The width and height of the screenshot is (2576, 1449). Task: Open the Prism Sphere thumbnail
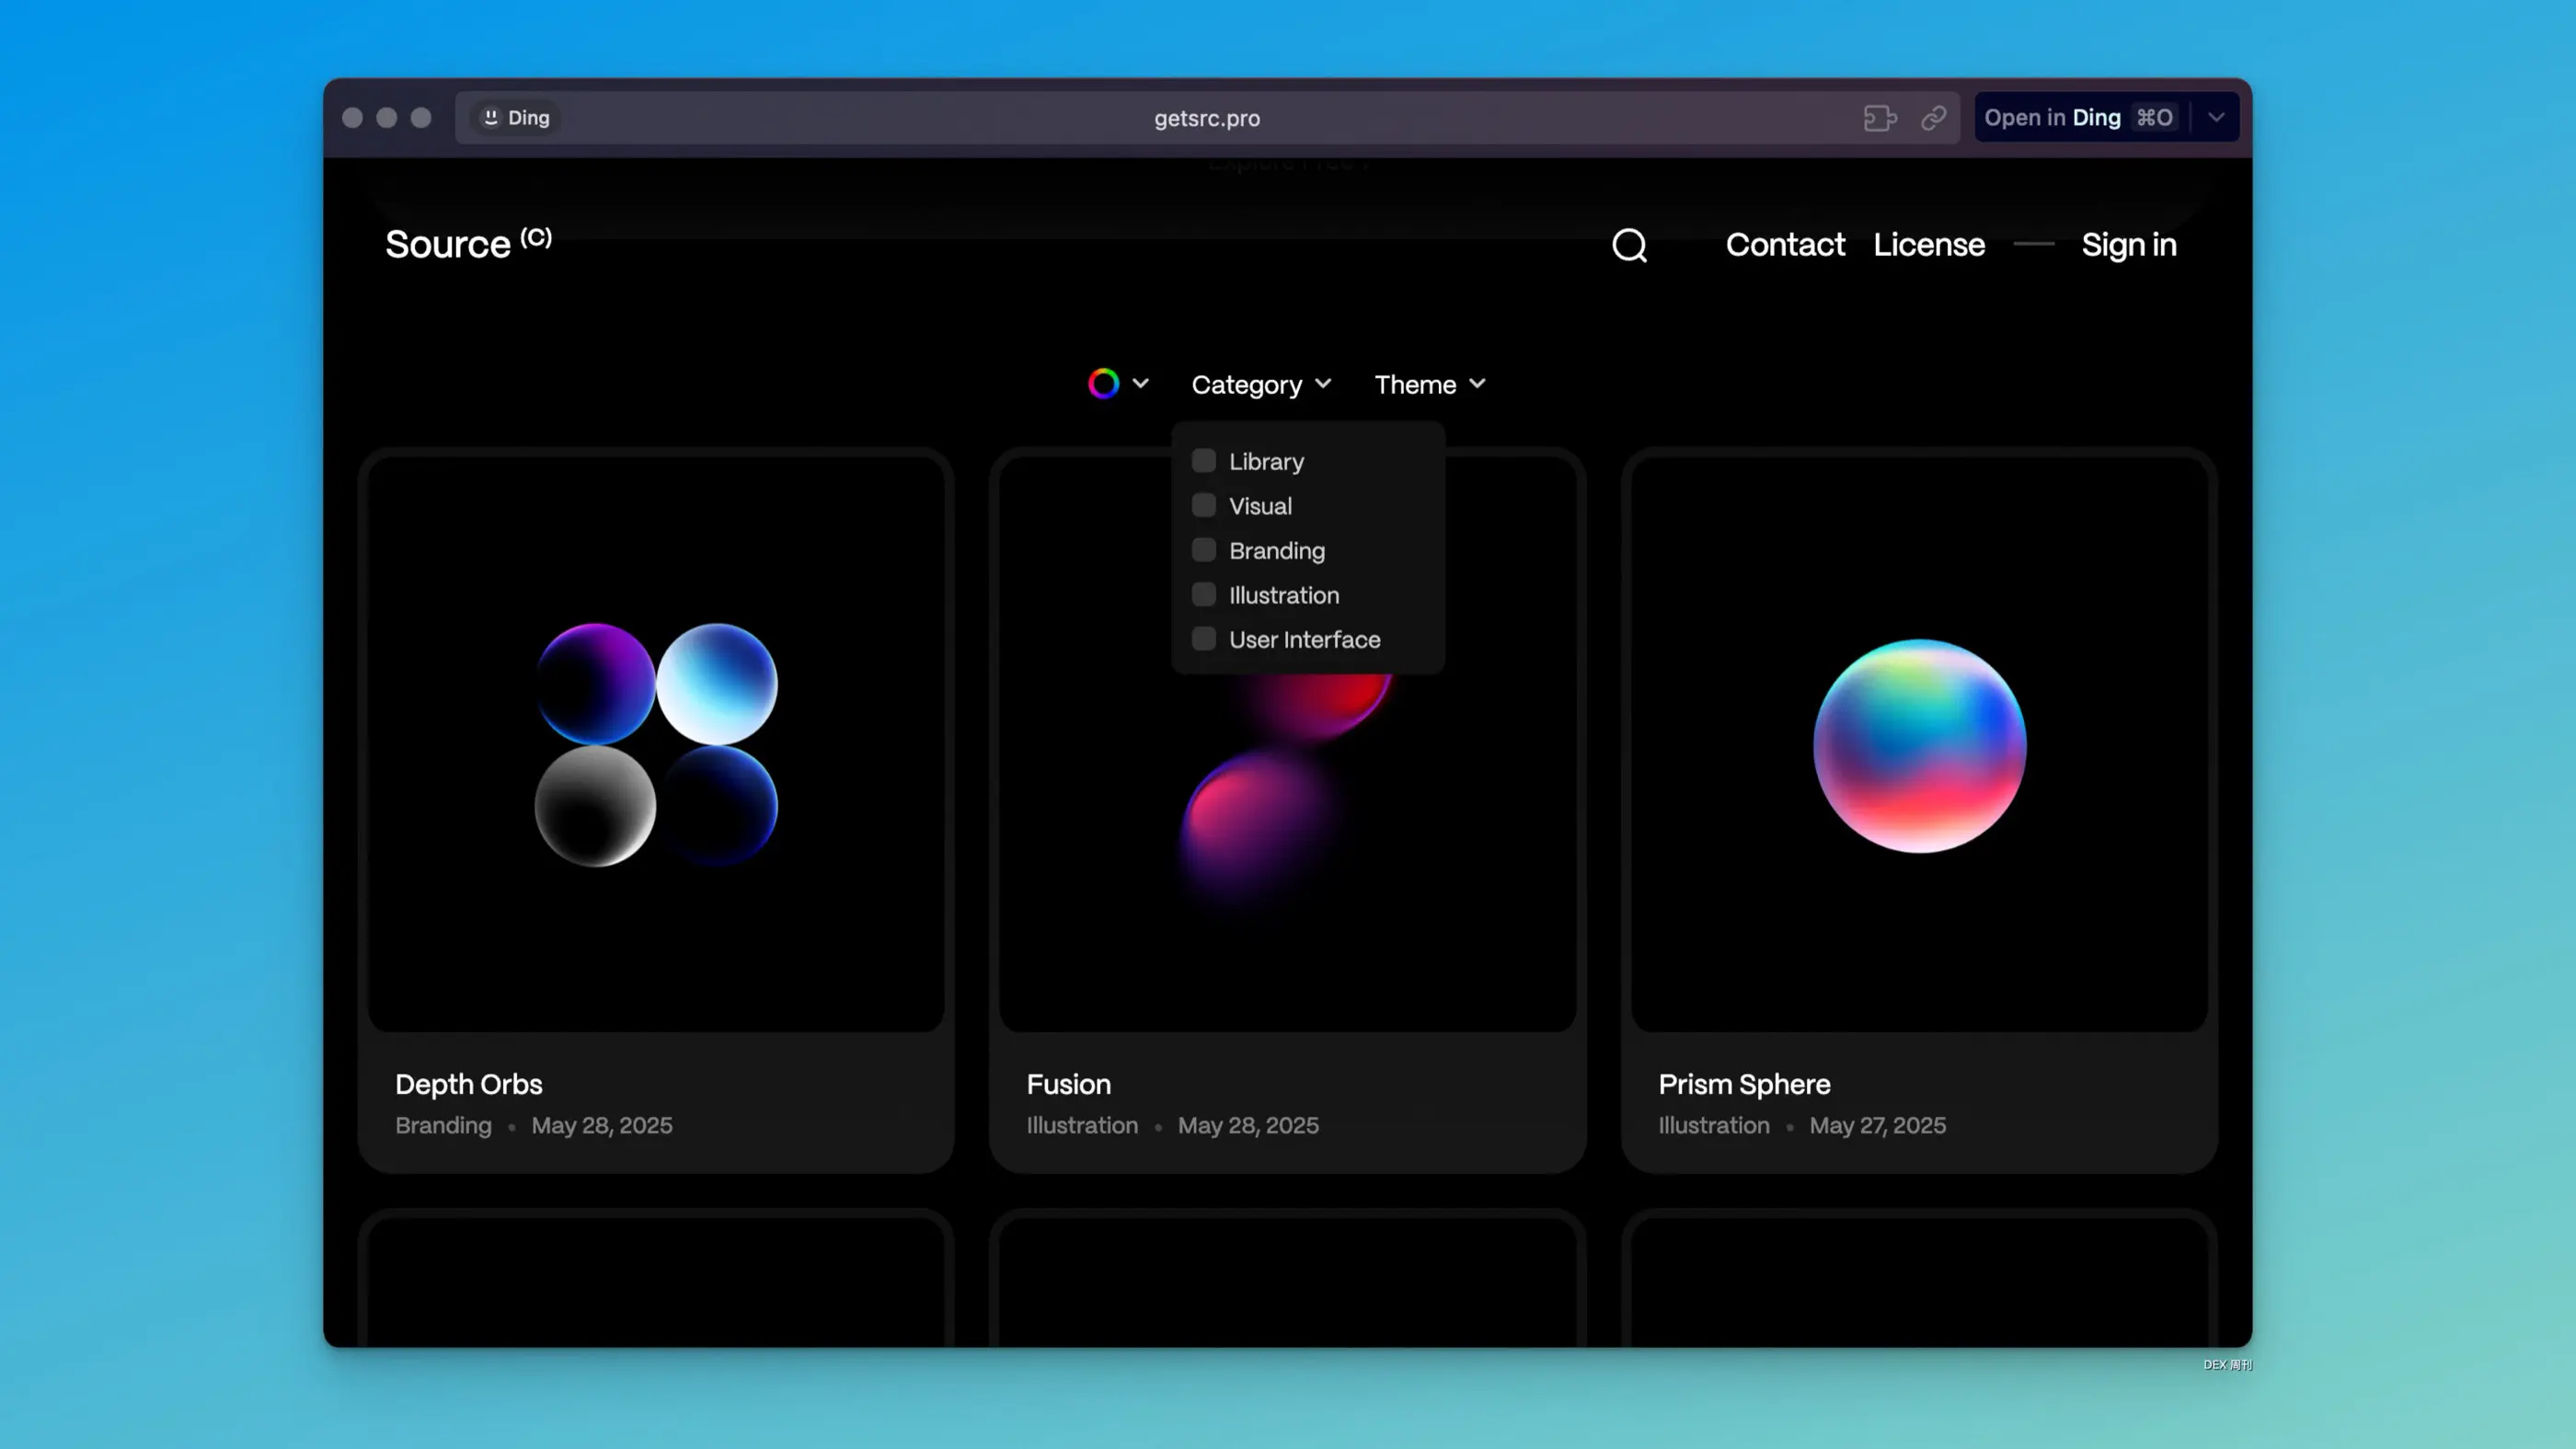[1919, 743]
